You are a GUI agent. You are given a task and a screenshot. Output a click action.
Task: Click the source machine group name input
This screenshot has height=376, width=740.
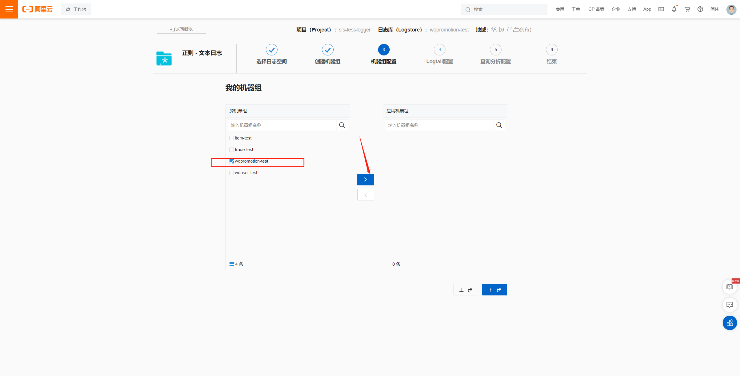pos(282,125)
